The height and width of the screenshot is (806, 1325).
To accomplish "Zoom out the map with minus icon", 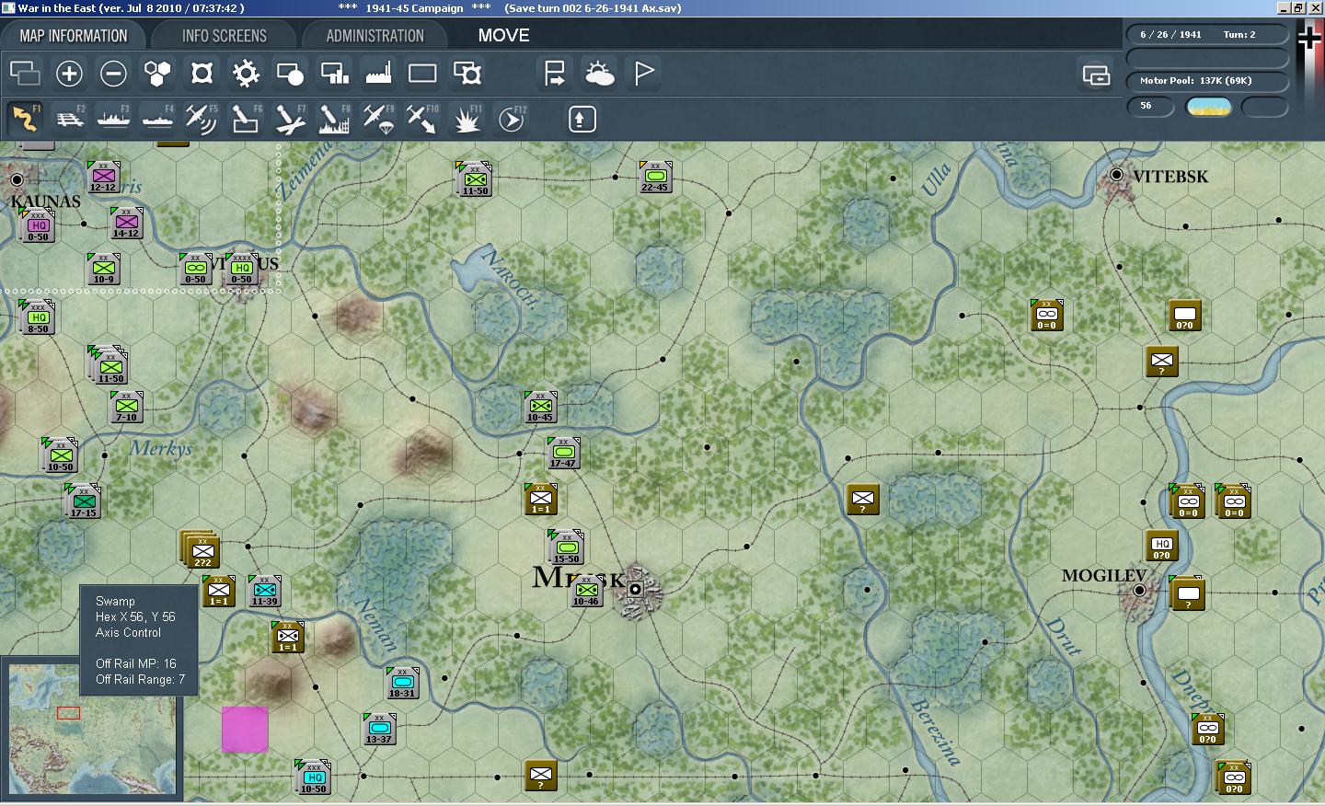I will click(x=113, y=74).
